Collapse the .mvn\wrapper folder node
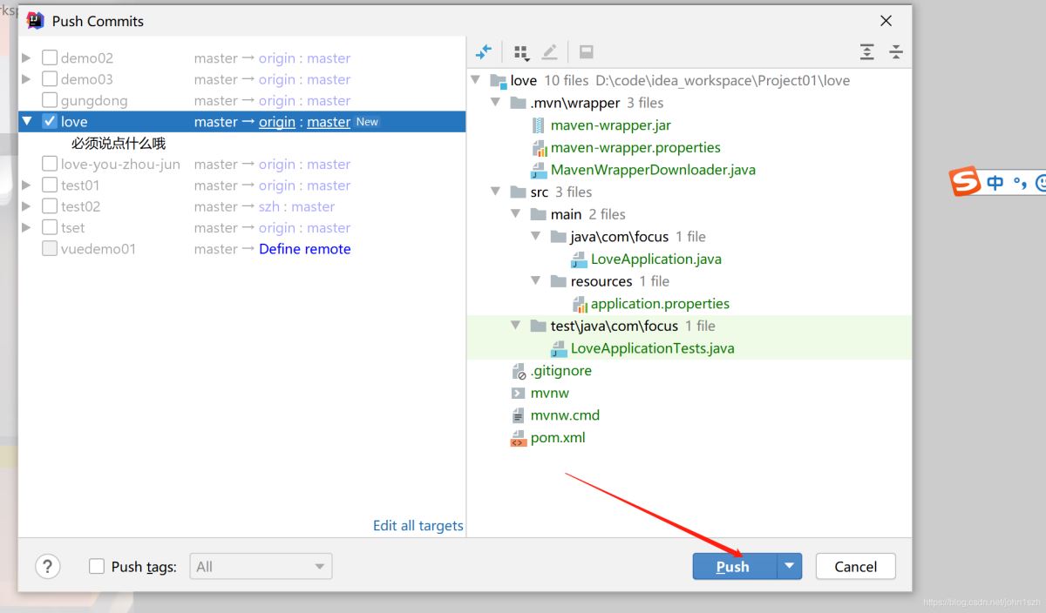Viewport: 1046px width, 613px height. coord(496,103)
